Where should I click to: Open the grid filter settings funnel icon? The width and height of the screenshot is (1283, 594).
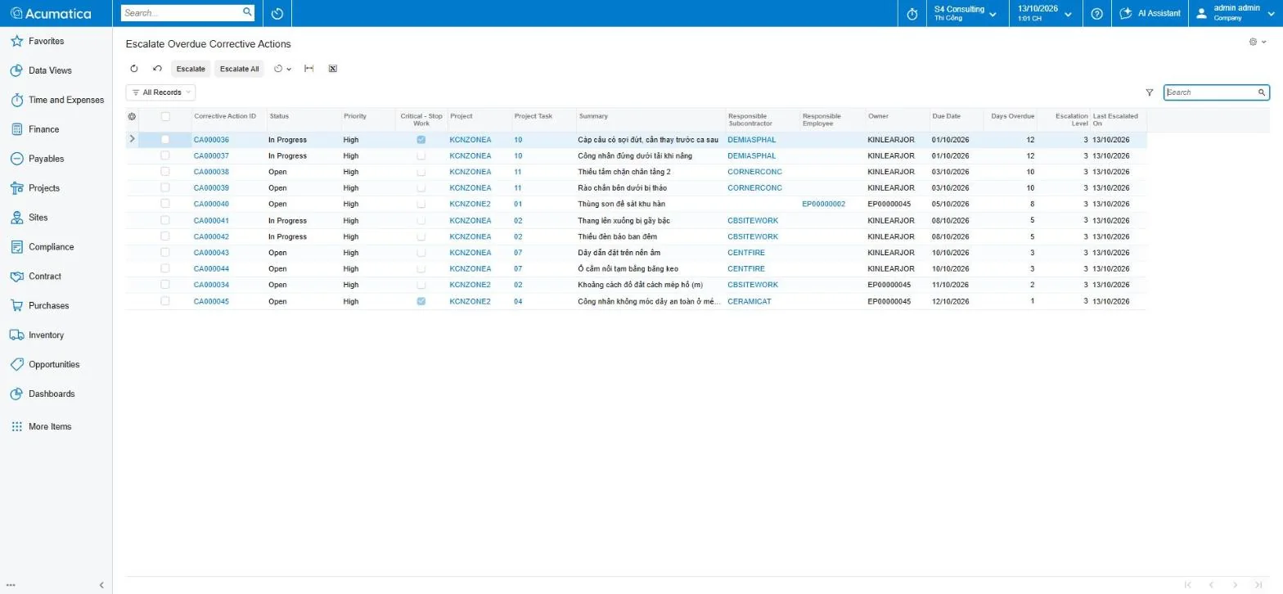1150,93
